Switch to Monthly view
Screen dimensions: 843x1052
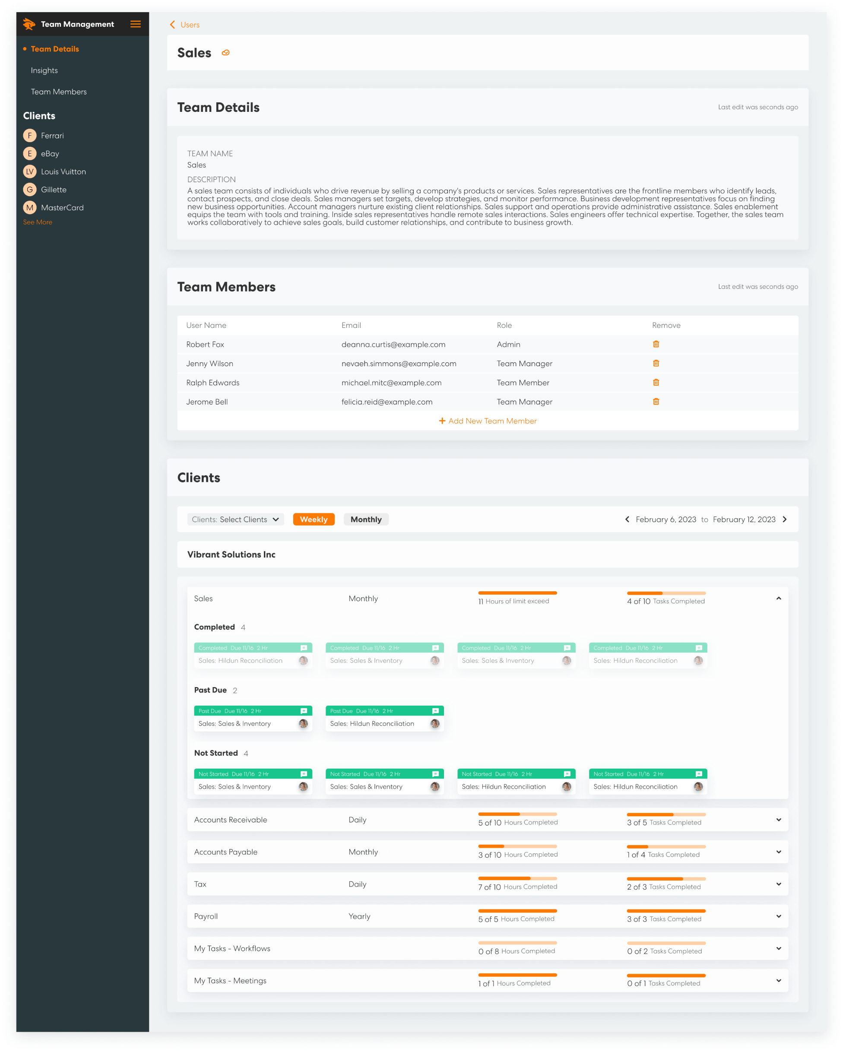point(366,519)
